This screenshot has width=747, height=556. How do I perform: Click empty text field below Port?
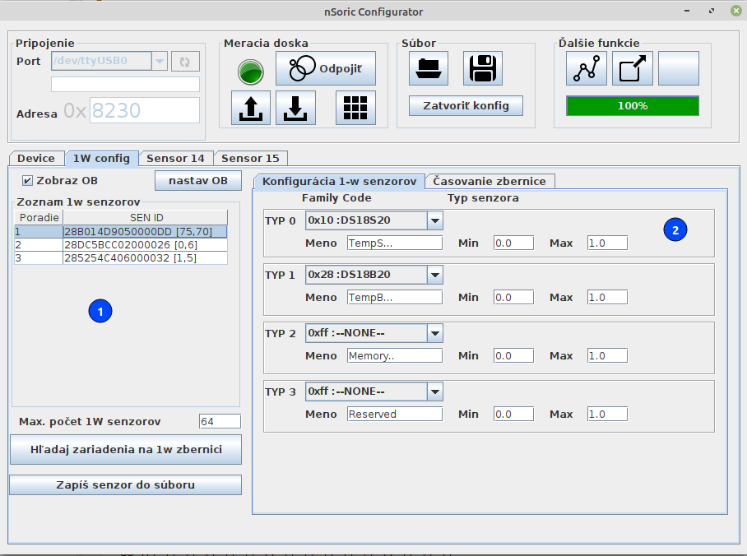(125, 85)
